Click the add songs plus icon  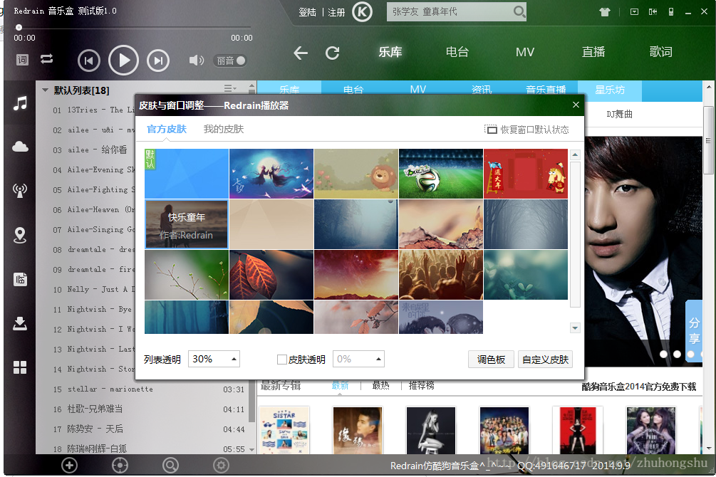coord(69,465)
